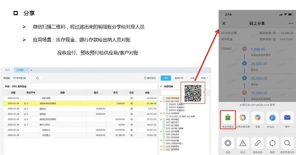The height and width of the screenshot is (155, 296).
Task: Tap the Send to Friend share icon
Action: click(228, 118)
